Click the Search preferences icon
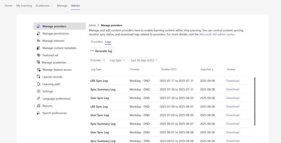The width and height of the screenshot is (281, 143). coord(38,113)
